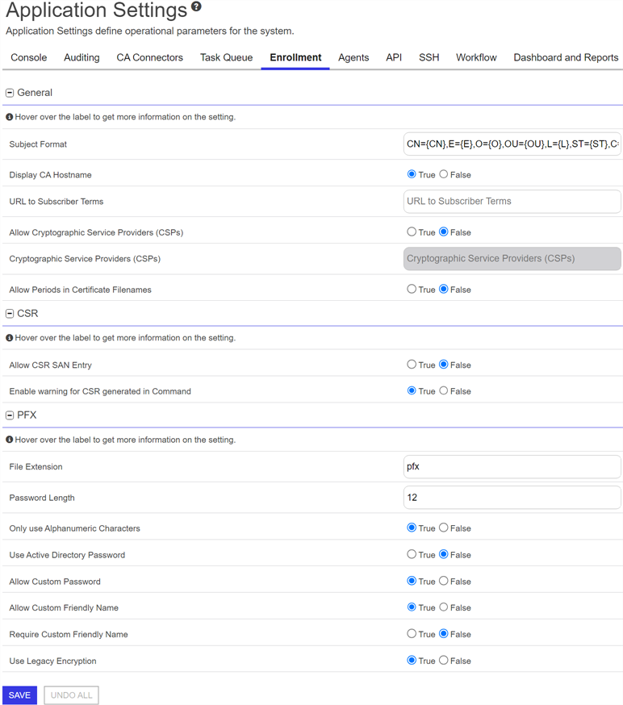The height and width of the screenshot is (705, 623).
Task: Set Allow CSR SAN Entry to True
Action: 412,364
